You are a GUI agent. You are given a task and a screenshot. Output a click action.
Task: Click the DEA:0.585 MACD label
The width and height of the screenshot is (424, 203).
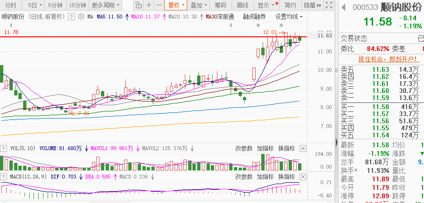click(x=98, y=177)
